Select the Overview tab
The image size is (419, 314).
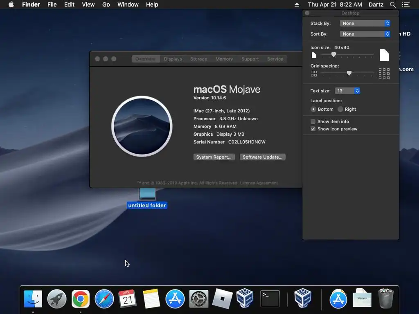tap(146, 59)
